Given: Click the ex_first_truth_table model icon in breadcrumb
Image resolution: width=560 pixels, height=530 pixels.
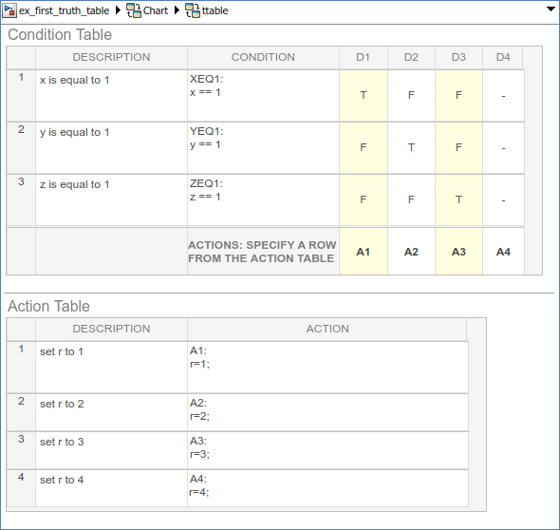Looking at the screenshot, I should (x=9, y=10).
